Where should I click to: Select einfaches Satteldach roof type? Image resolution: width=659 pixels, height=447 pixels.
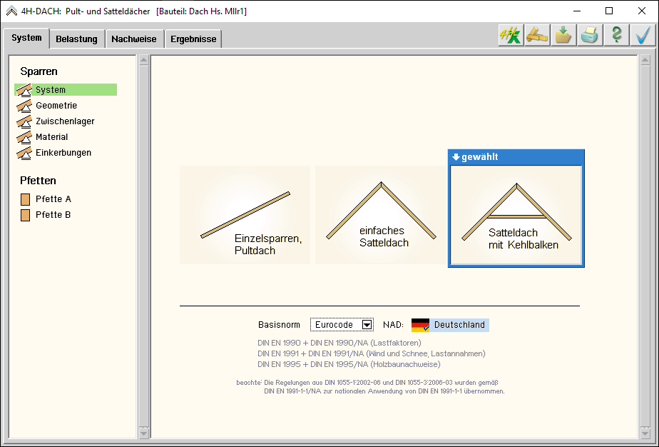[x=380, y=215]
